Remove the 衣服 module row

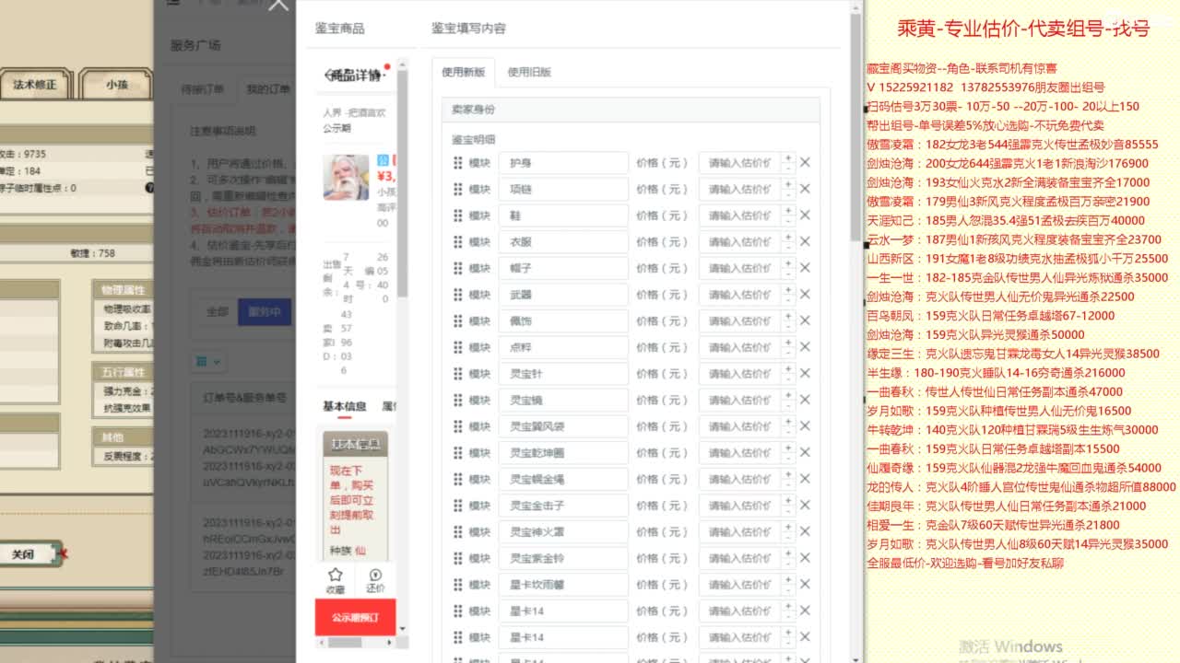805,242
